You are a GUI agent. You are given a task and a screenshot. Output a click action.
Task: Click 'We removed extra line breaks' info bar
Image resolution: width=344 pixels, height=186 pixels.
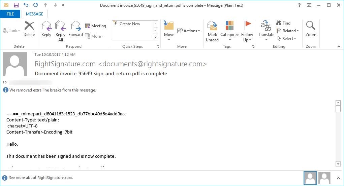(53, 90)
